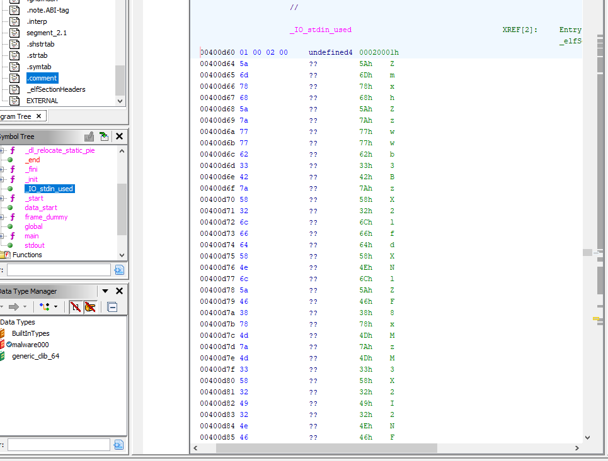
Task: Open the Data Type Manager menu arrow
Action: (105, 291)
